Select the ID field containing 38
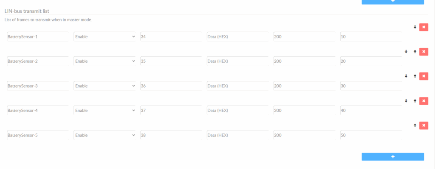Image resolution: width=435 pixels, height=169 pixels. (171, 135)
